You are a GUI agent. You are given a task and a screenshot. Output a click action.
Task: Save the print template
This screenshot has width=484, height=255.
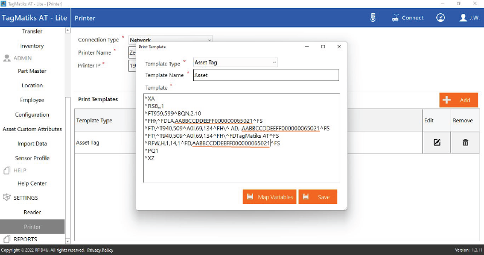coord(318,197)
